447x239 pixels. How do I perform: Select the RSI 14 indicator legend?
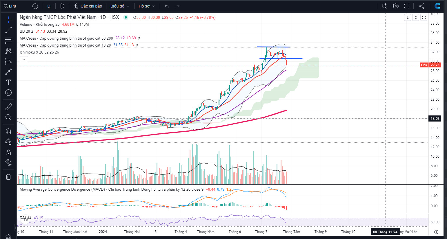(x=26, y=218)
